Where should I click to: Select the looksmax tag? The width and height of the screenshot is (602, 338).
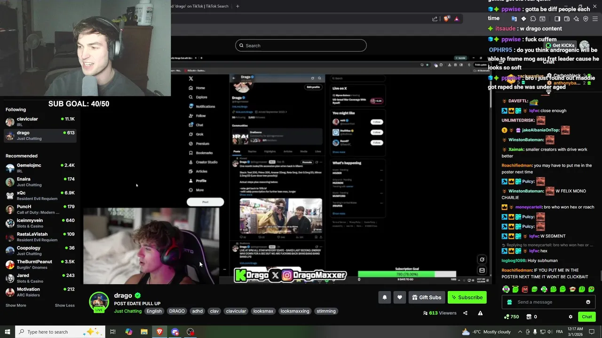263,311
